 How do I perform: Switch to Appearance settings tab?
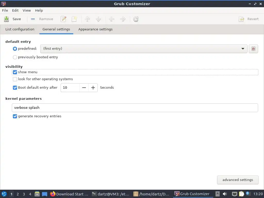click(x=95, y=29)
